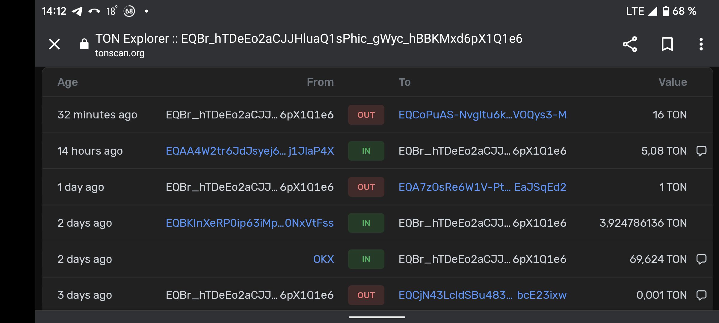The image size is (719, 323).
Task: Open address EQCoPuAS-NvgItu6k...VOQys3-M
Action: [482, 115]
